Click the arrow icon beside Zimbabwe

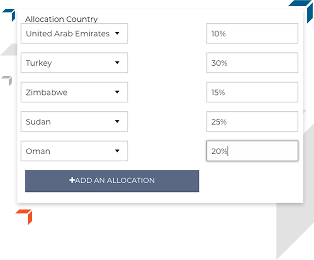pos(117,92)
